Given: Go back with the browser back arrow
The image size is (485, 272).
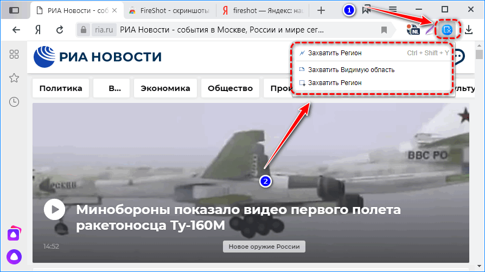Looking at the screenshot, I should 16,30.
